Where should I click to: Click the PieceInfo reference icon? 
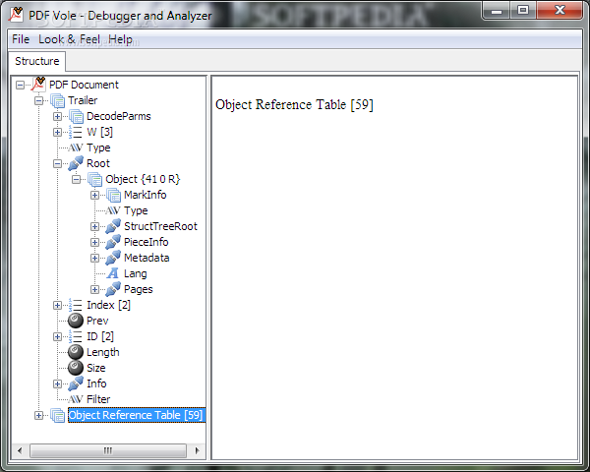(x=113, y=242)
